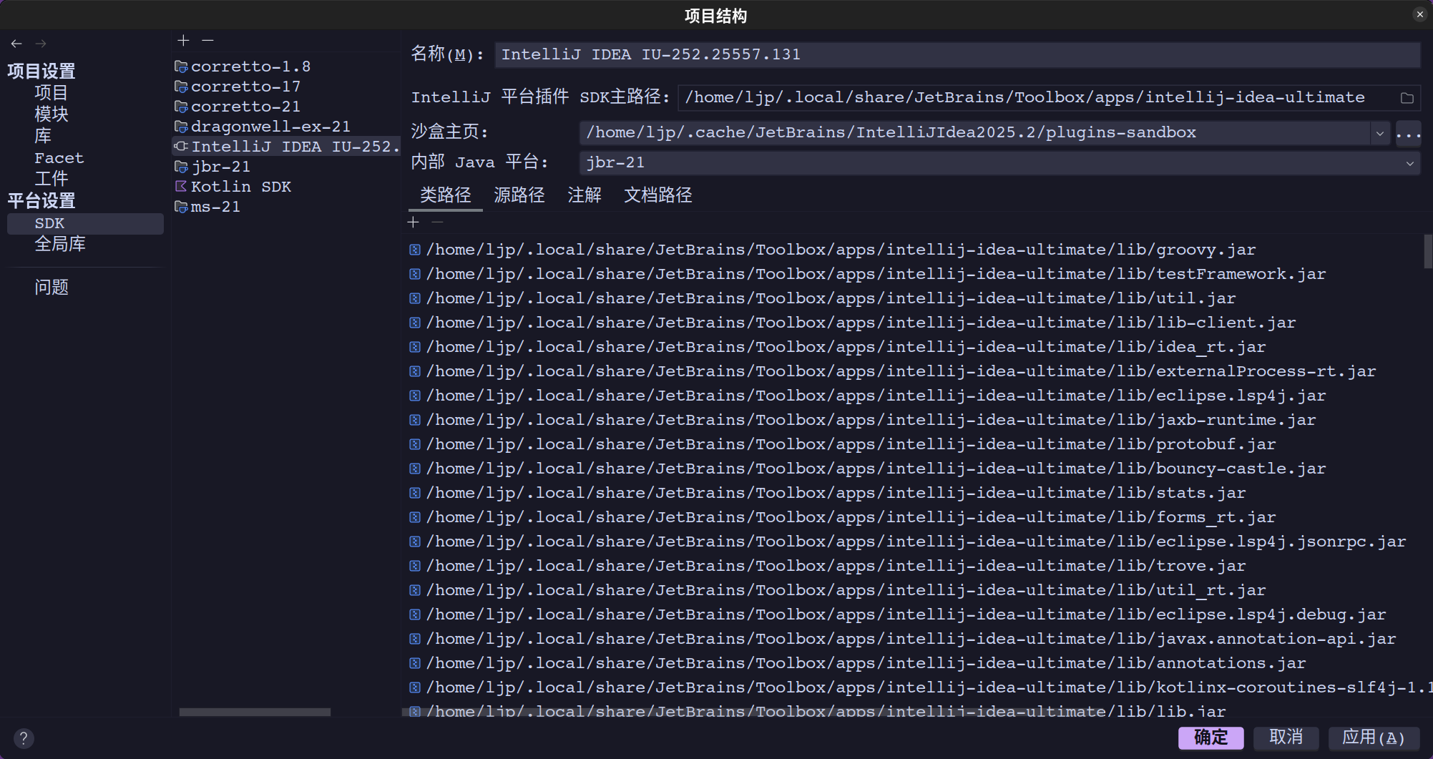Screen dimensions: 1433x759
Task: Click add classpath entry plus icon
Action: pyautogui.click(x=414, y=222)
